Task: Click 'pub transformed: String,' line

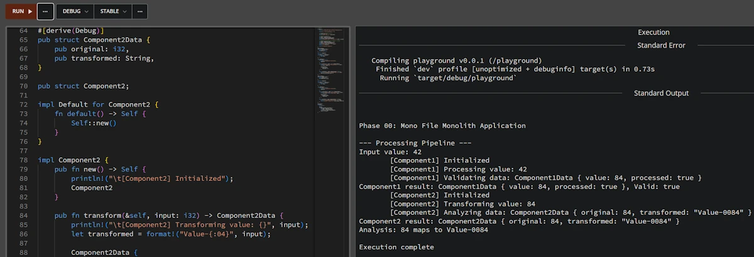Action: 104,58
